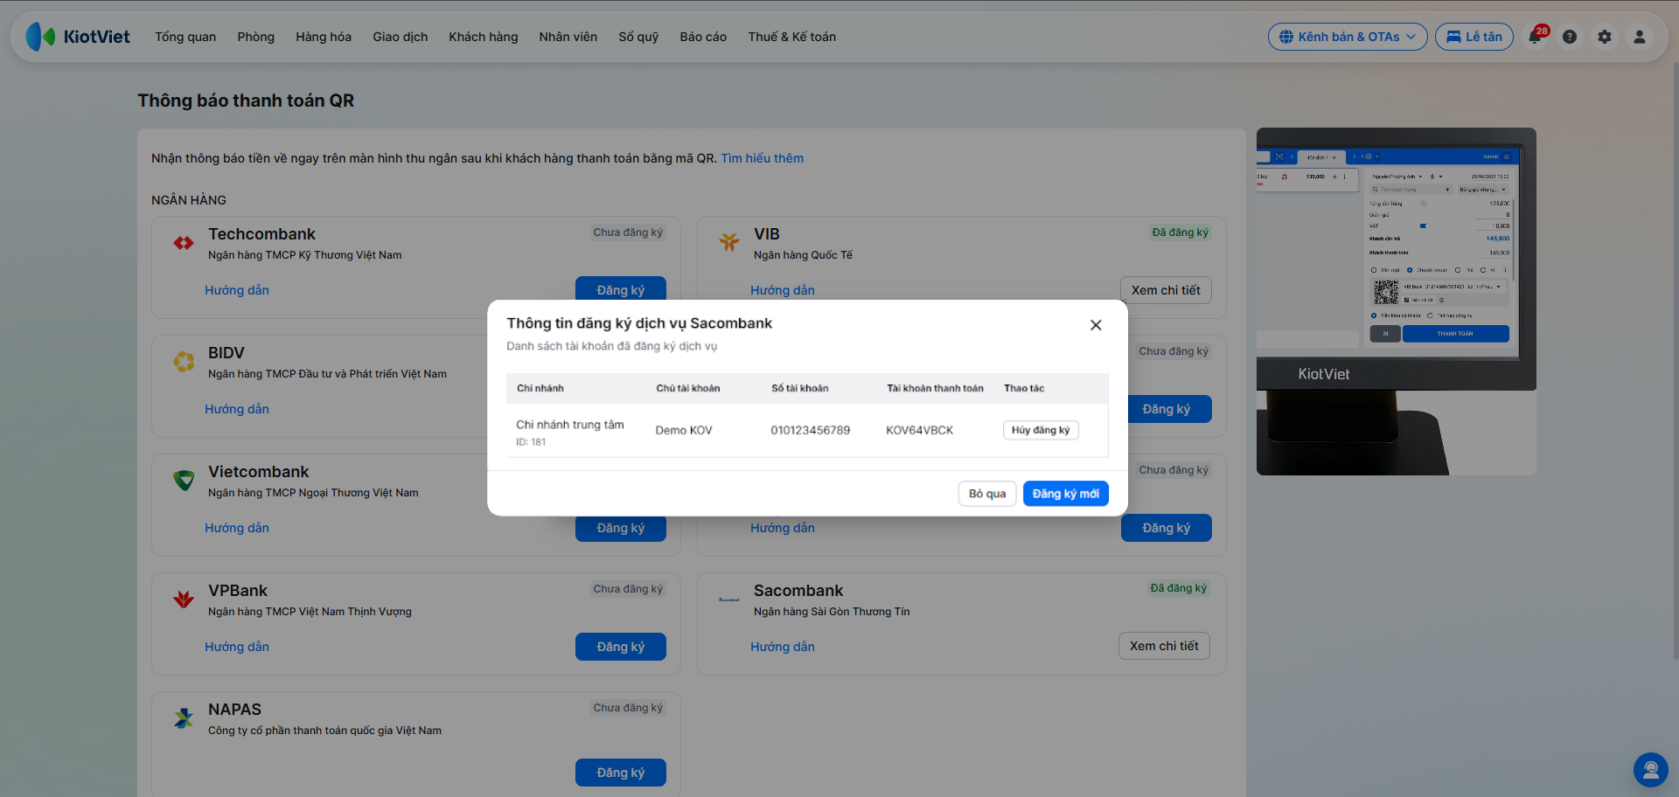Open Techcombank's Hướng dẫn link
1679x797 pixels.
click(x=237, y=290)
